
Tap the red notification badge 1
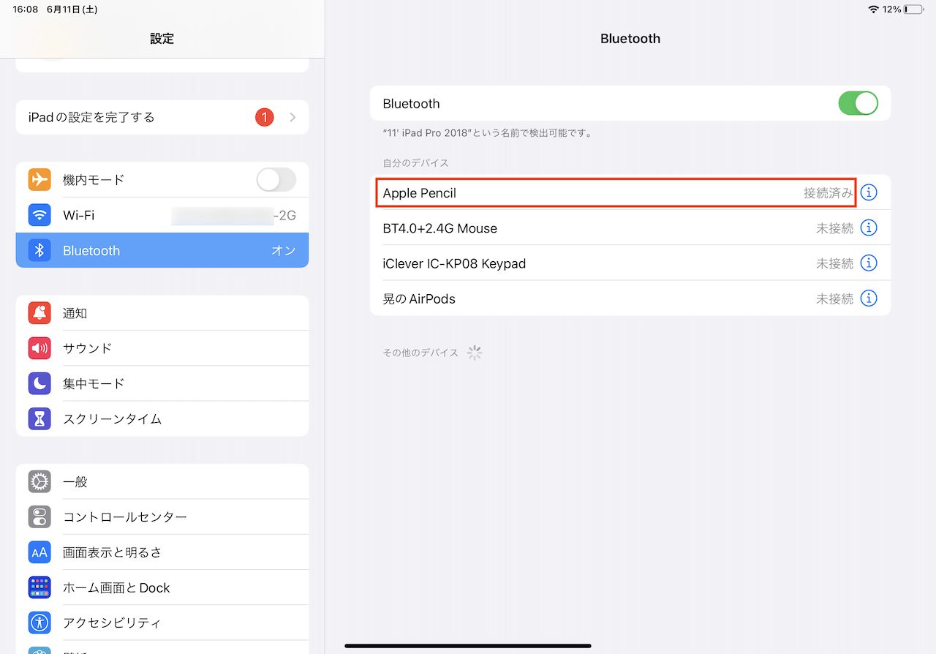[x=264, y=117]
